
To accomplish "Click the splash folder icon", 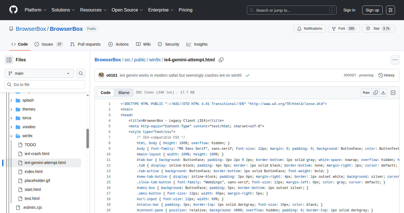I will click(18, 100).
